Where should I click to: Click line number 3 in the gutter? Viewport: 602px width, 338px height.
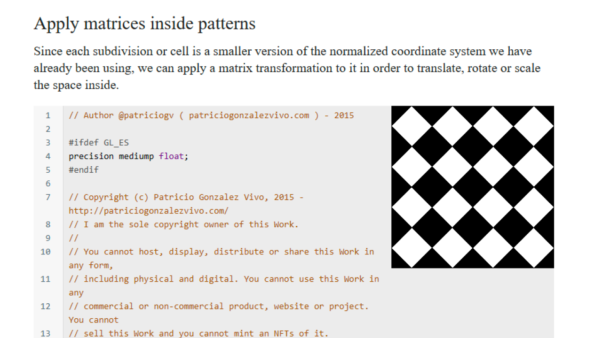click(x=48, y=143)
